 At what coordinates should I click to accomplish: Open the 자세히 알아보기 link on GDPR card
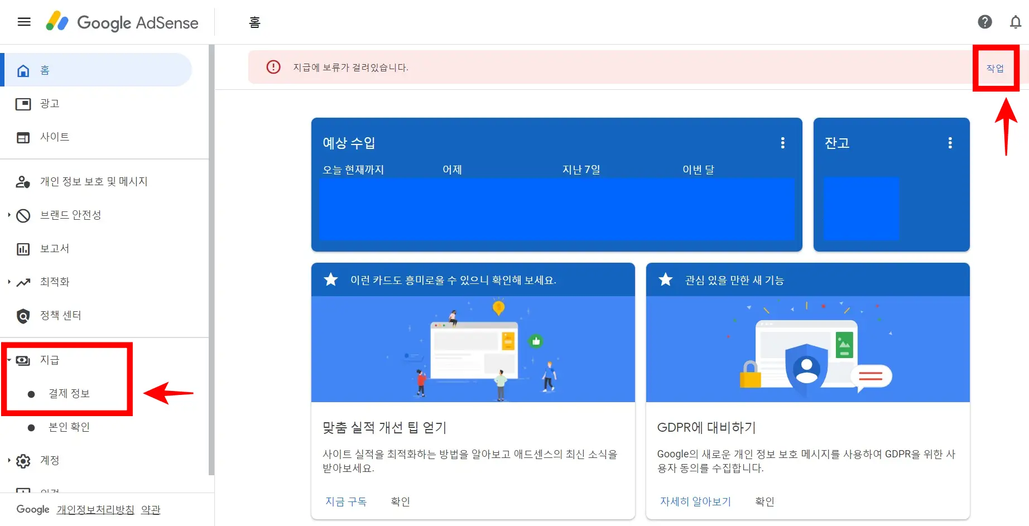pos(695,501)
